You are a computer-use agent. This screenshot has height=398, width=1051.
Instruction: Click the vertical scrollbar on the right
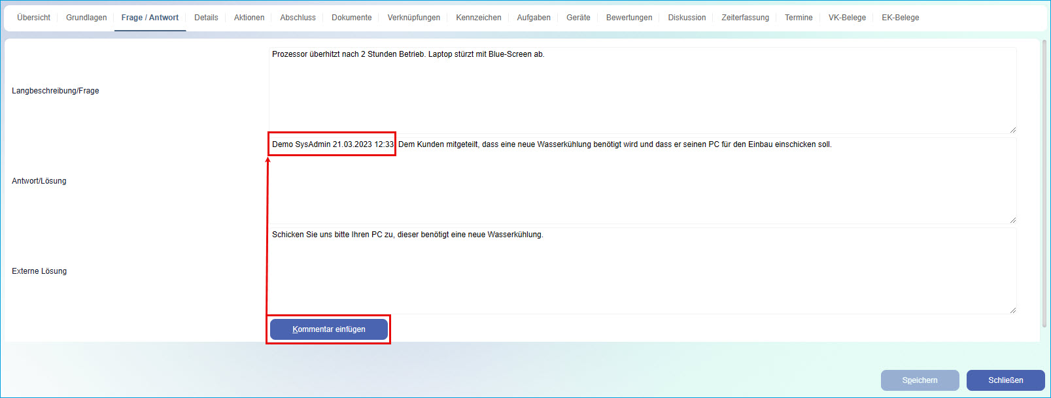click(1044, 183)
